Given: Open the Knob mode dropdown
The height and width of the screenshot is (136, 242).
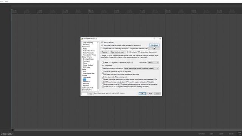Looking at the screenshot, I should tap(153, 62).
